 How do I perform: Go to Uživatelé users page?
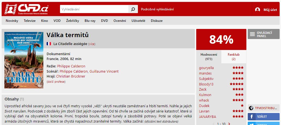click(x=138, y=21)
